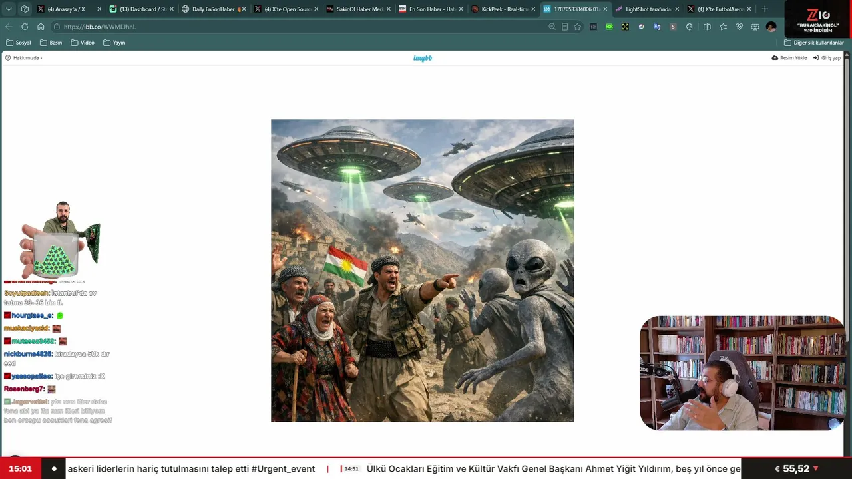Open the browser essentials heart icon
This screenshot has height=479, width=852.
(739, 27)
